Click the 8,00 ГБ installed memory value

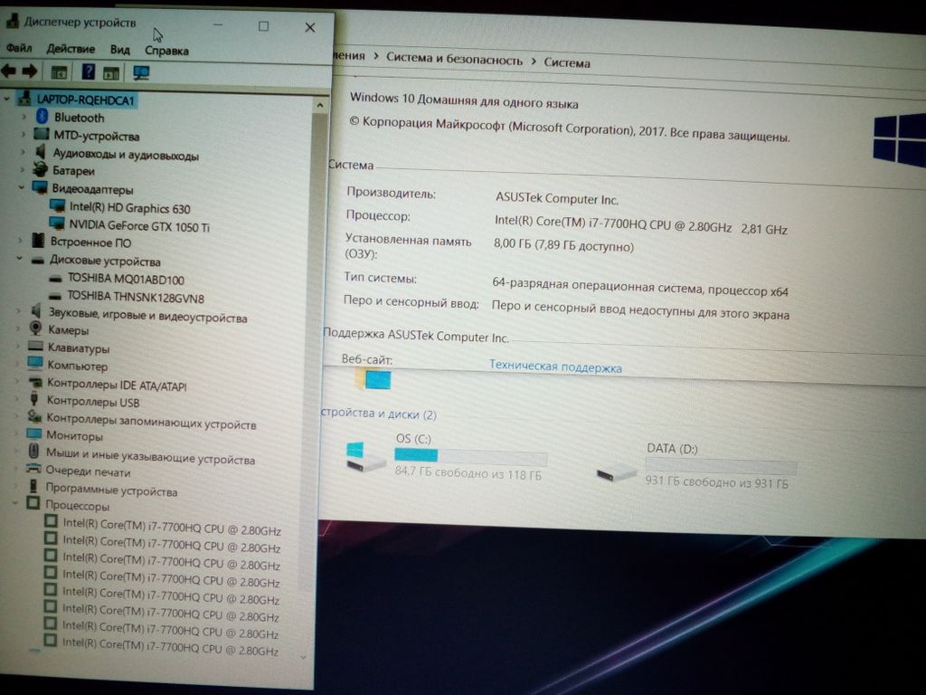(563, 244)
